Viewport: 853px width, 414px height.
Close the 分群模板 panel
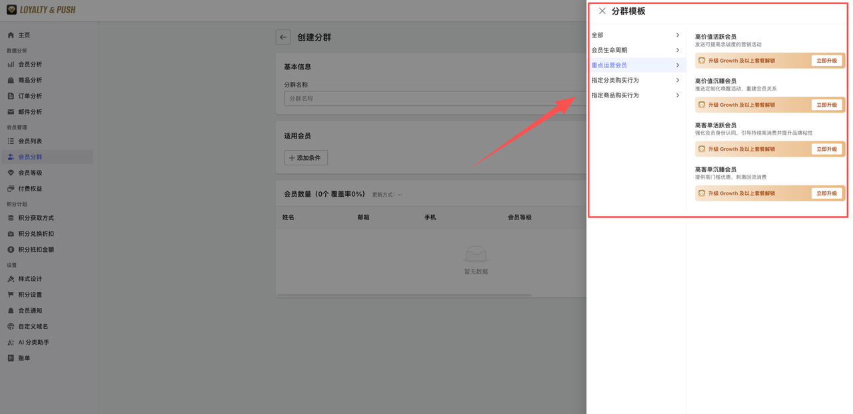coord(602,11)
